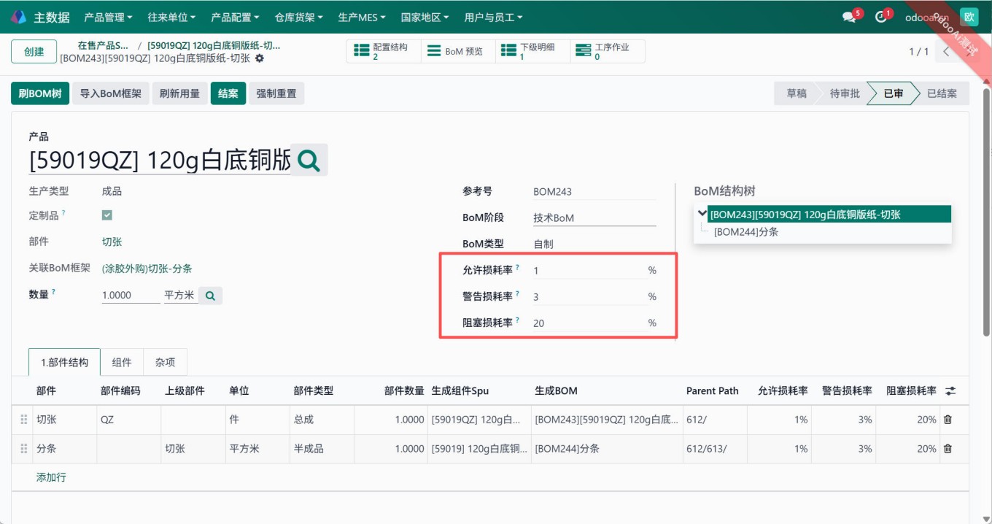Switch to the 组件 tab
This screenshot has height=524, width=992.
(122, 362)
